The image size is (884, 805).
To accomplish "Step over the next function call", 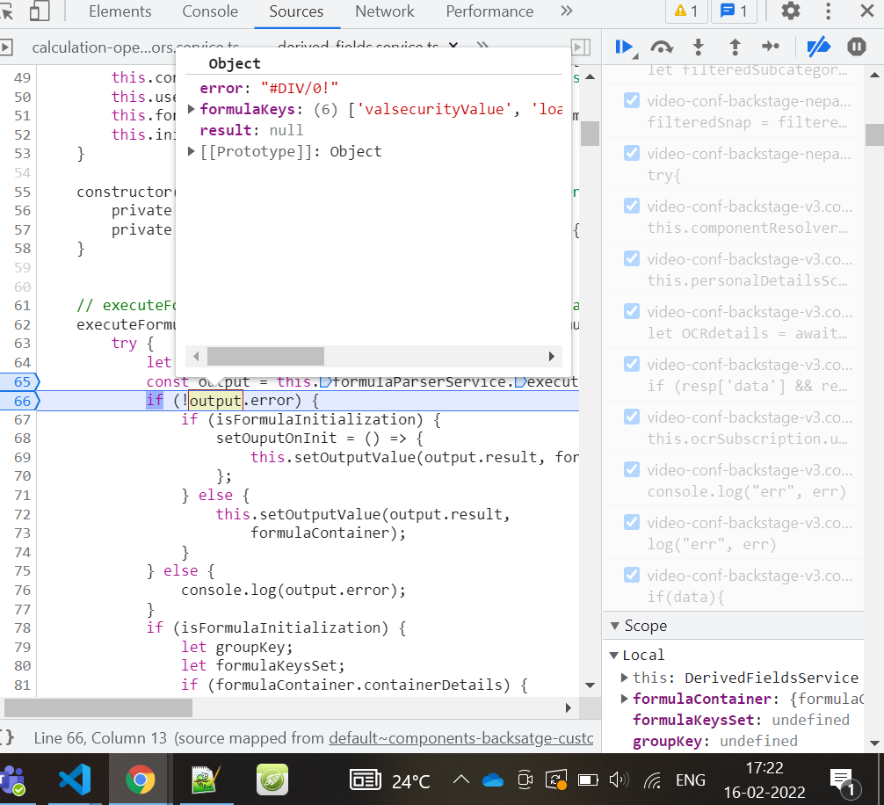I will (x=662, y=47).
